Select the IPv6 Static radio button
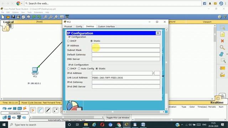 pos(97,69)
